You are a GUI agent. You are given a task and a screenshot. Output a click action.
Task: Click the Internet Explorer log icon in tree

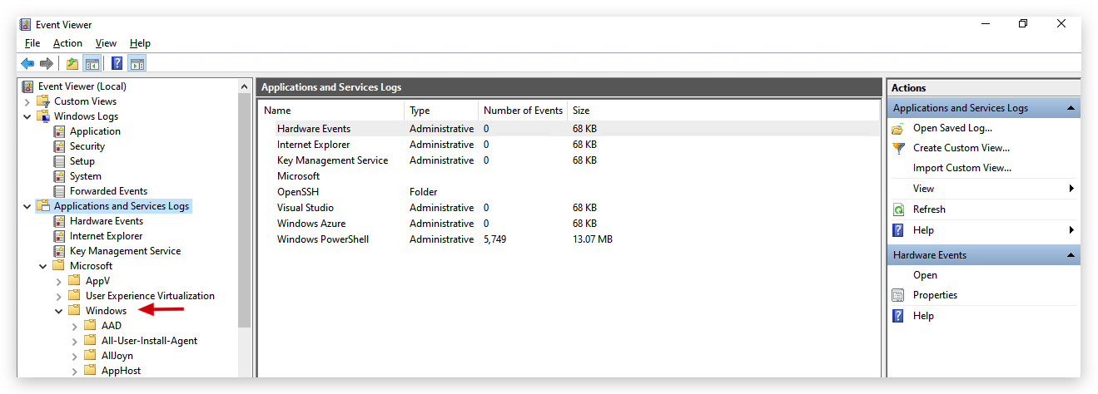tap(59, 236)
